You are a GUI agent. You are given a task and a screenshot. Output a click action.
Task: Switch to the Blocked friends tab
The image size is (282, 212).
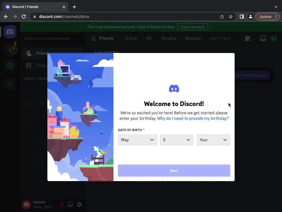193,38
